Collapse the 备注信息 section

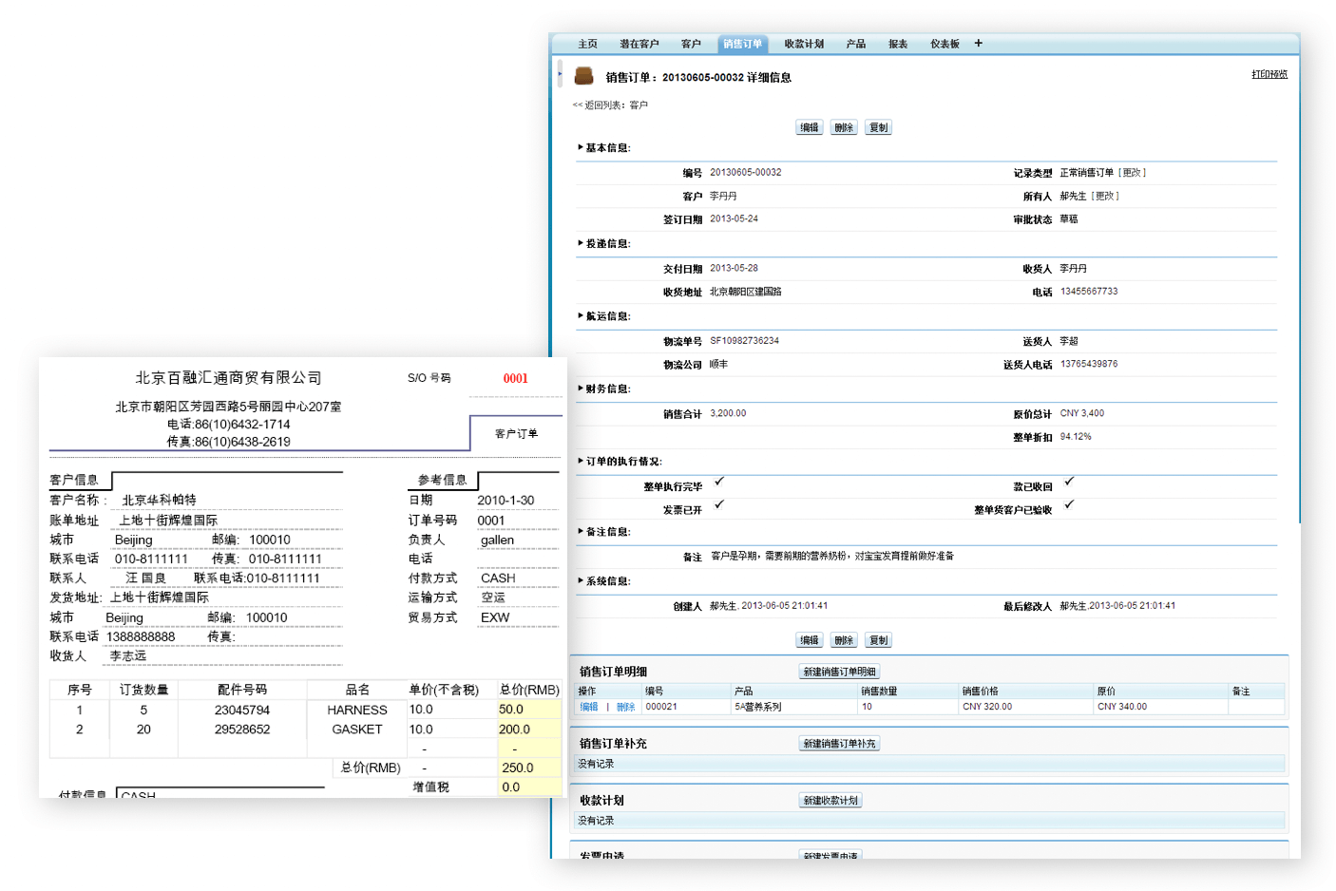(x=581, y=531)
